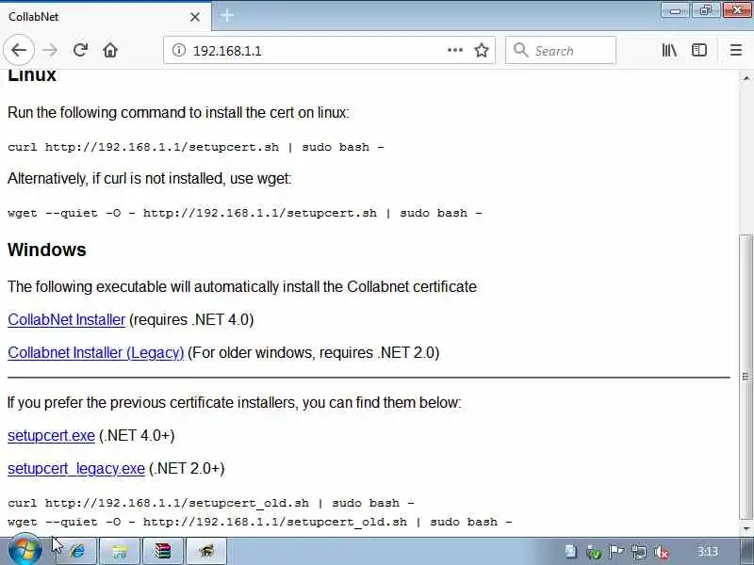This screenshot has height=565, width=754.
Task: Open Windows Explorer folder in taskbar
Action: (x=120, y=551)
